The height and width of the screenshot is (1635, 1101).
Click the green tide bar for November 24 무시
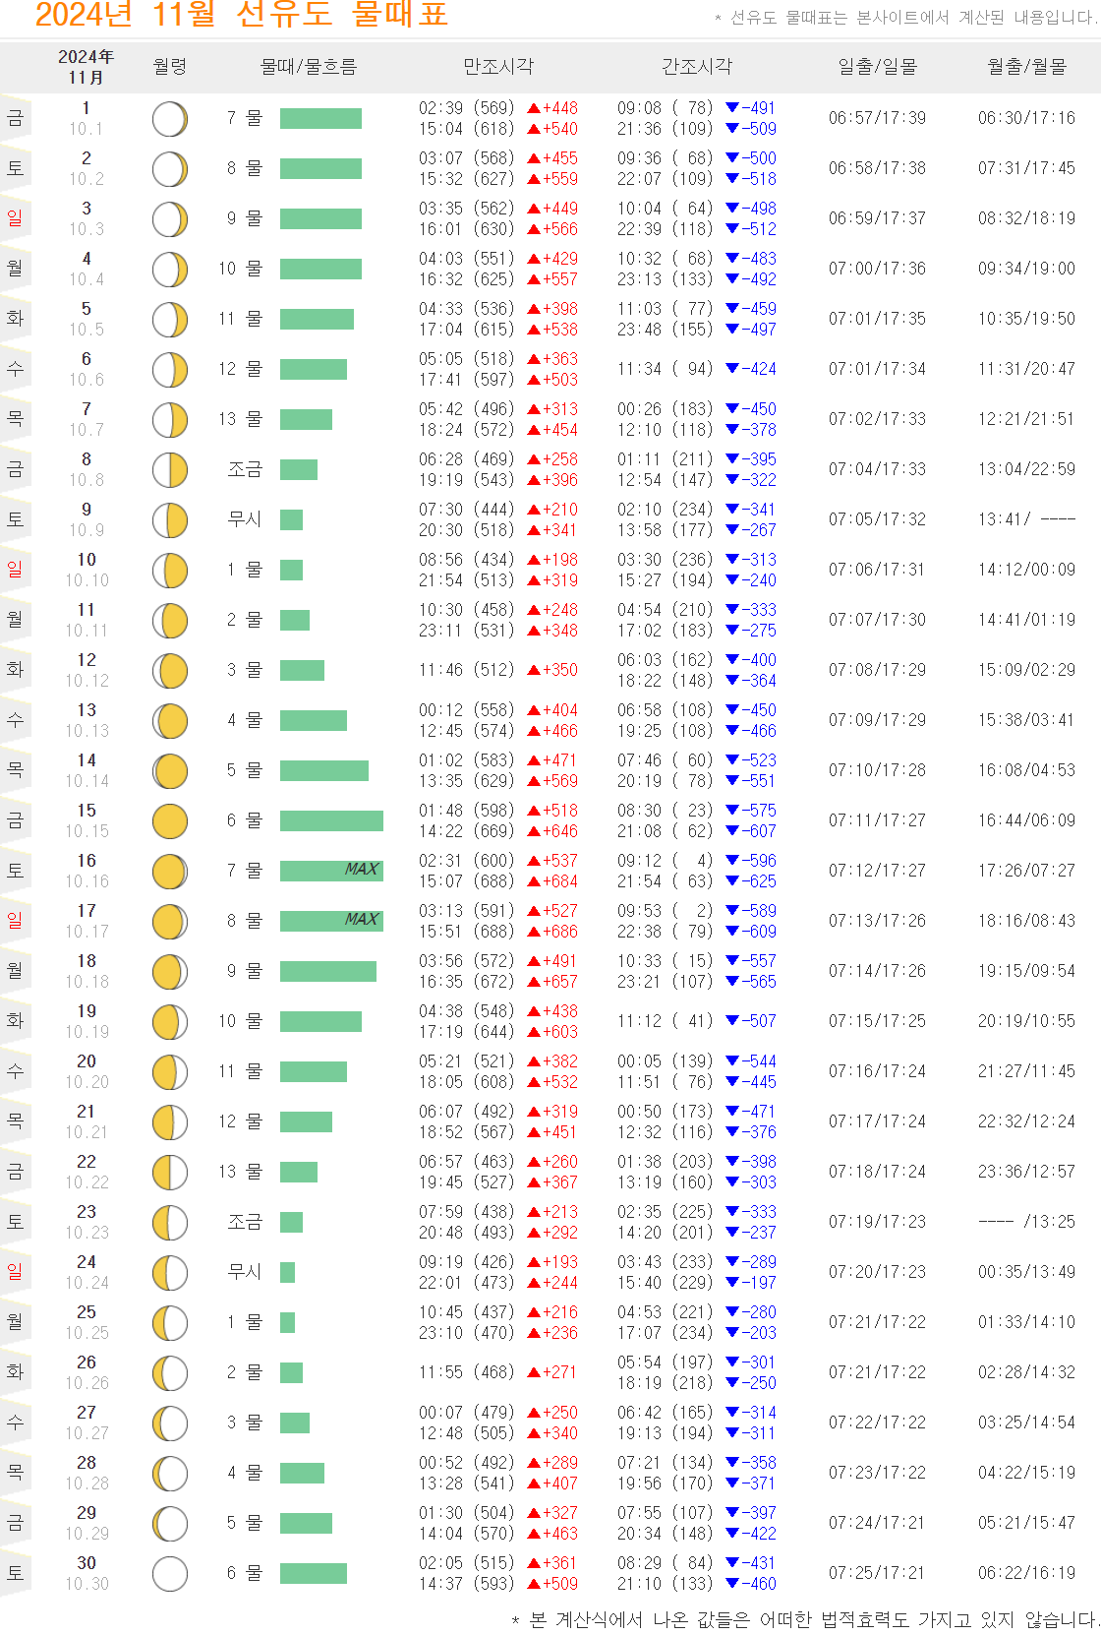click(288, 1272)
